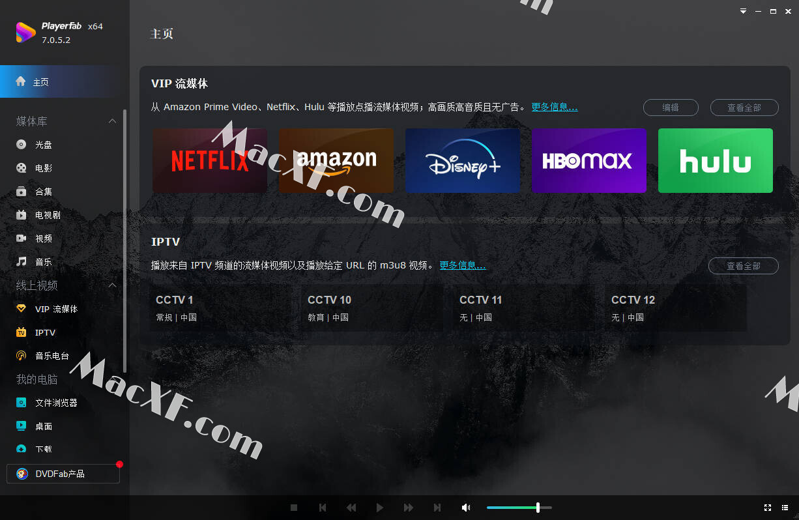Click the DVDFab产品 button
This screenshot has height=520, width=799.
(x=63, y=474)
